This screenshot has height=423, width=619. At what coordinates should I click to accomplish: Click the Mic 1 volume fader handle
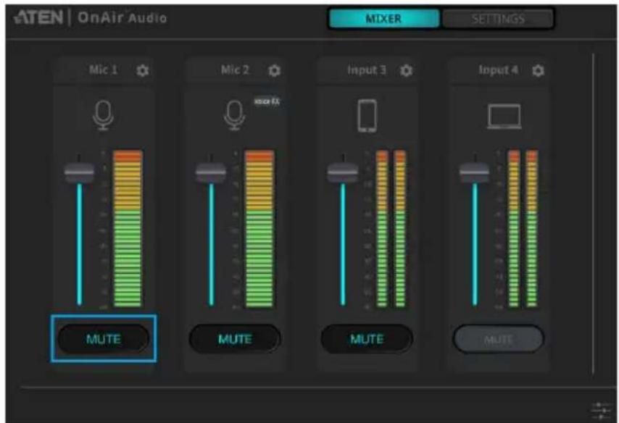[79, 172]
